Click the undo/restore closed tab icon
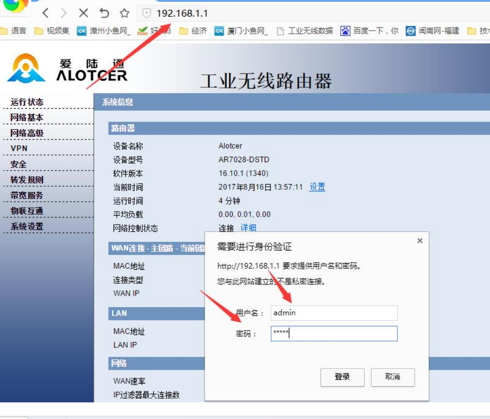490x419 pixels. click(104, 13)
